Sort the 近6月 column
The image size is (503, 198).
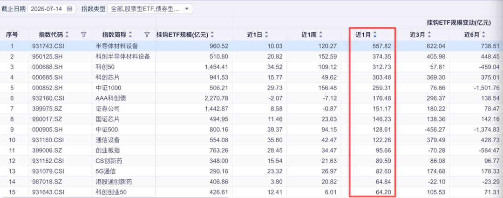tap(483, 34)
